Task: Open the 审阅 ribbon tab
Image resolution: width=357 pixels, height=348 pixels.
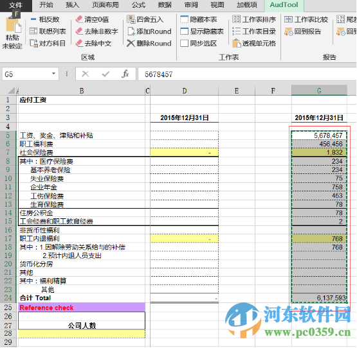Action: click(x=191, y=4)
